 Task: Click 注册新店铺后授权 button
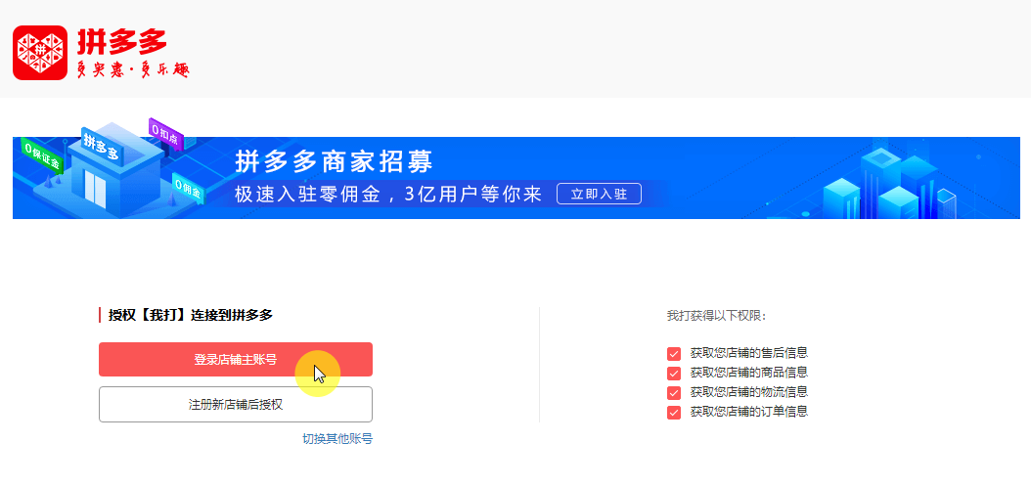[236, 404]
